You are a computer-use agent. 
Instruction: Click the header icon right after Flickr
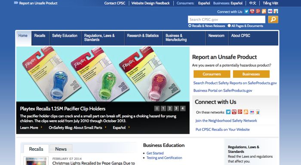point(276,11)
